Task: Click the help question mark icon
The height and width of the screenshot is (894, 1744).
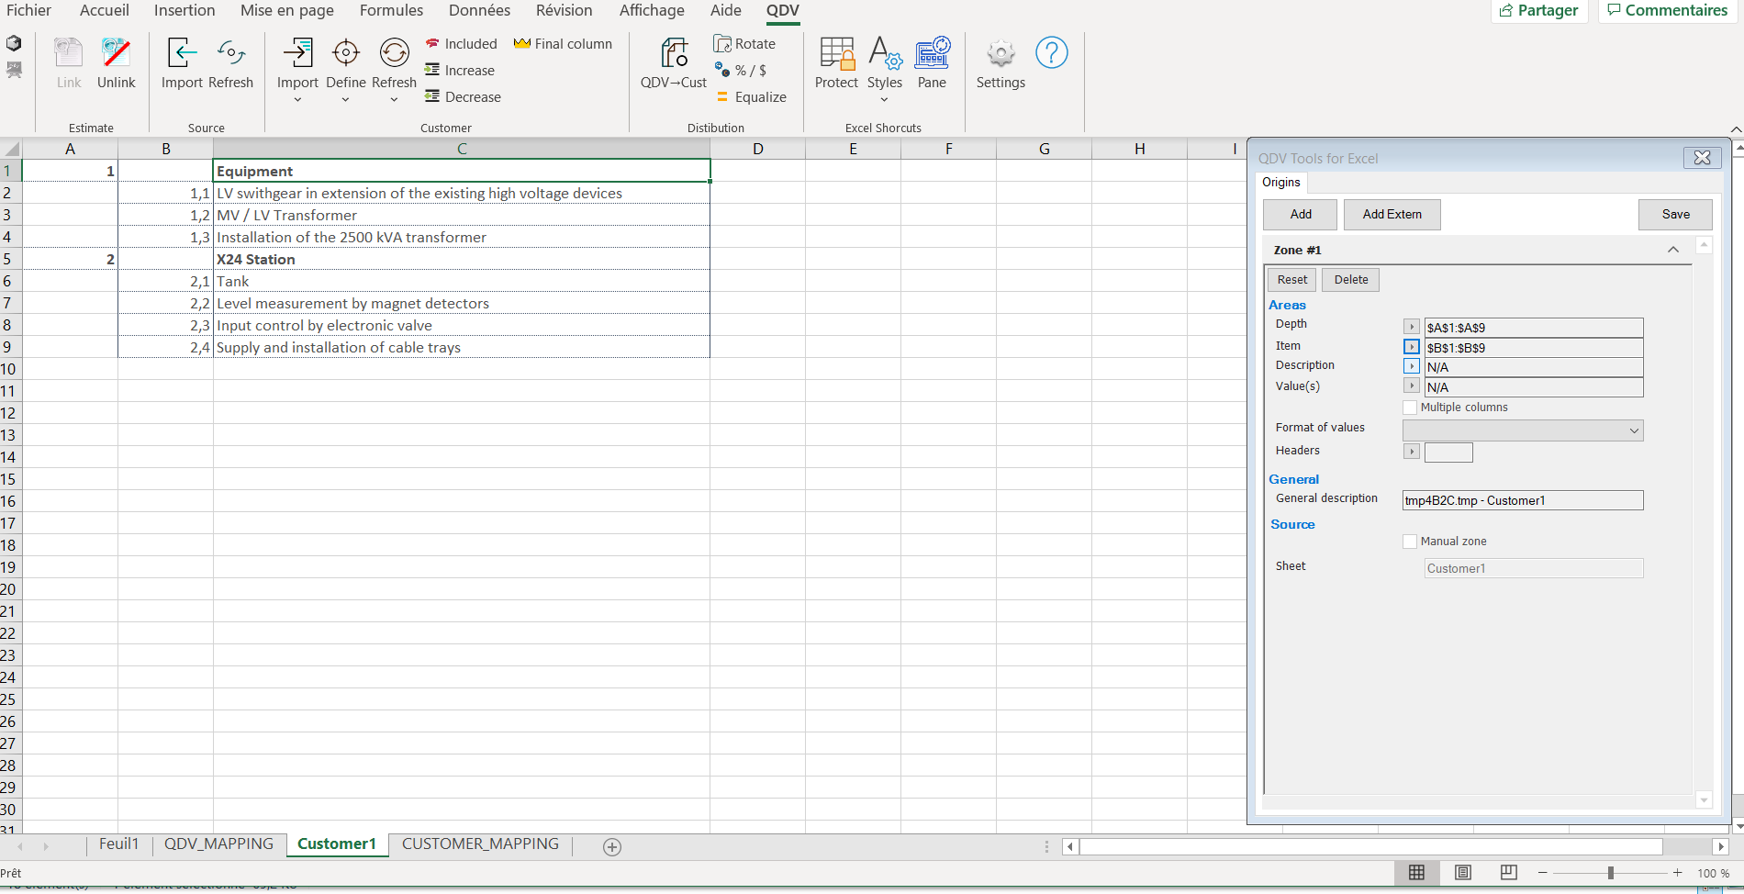Action: [x=1051, y=52]
